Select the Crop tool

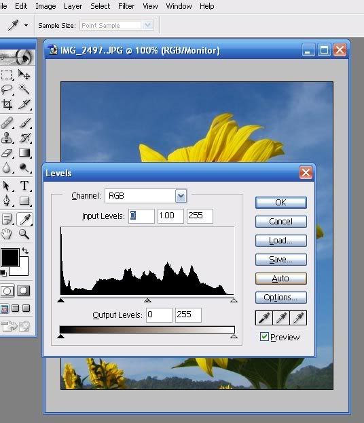7,104
